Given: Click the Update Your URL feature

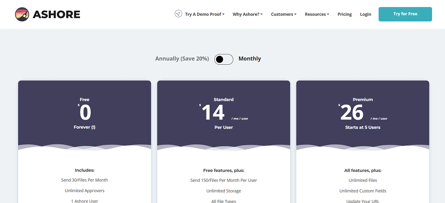Looking at the screenshot, I should click(x=363, y=201).
